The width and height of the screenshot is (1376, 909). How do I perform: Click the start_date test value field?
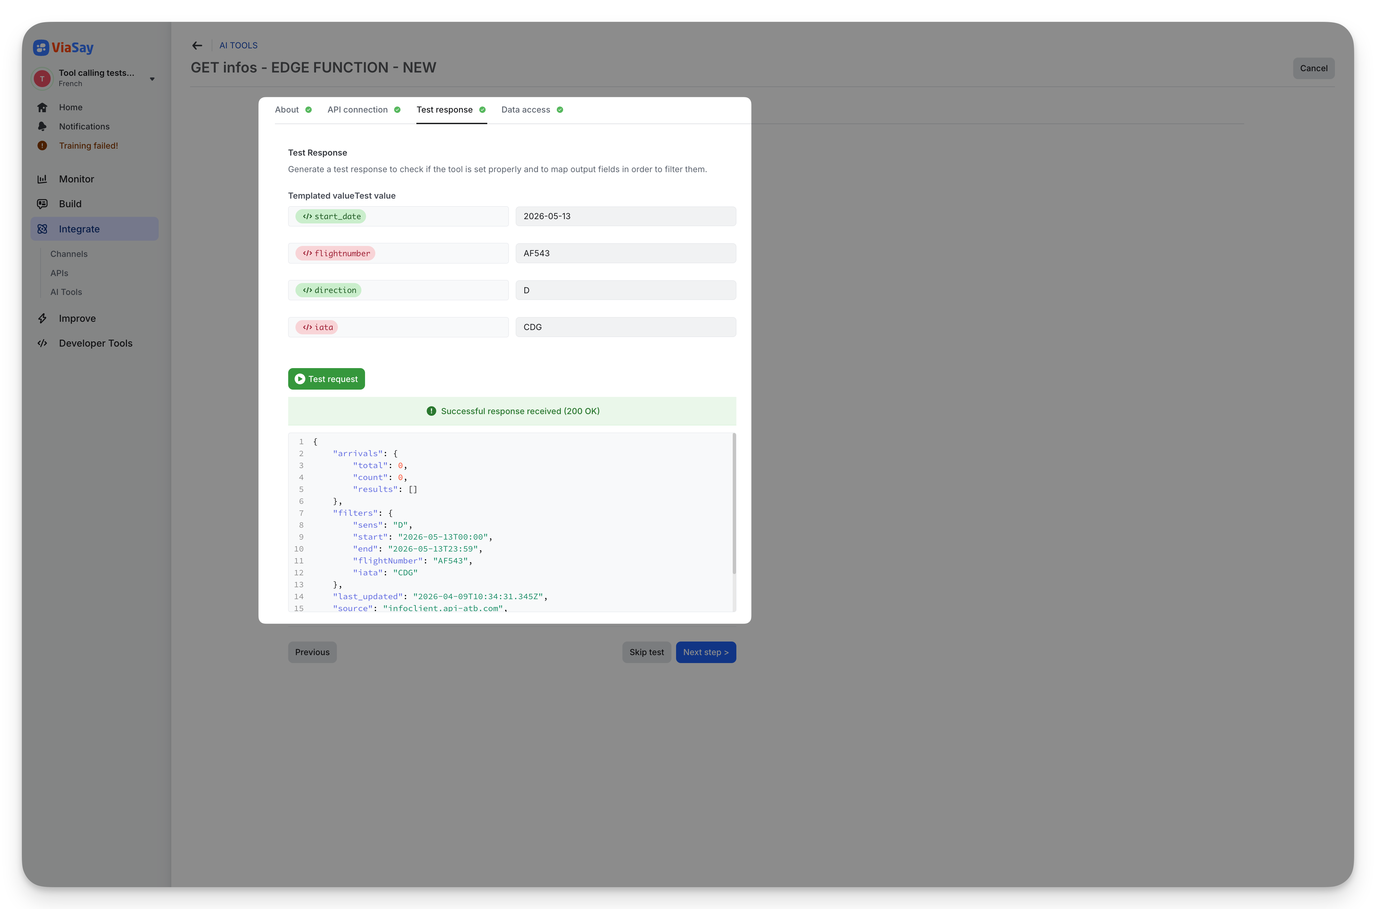pyautogui.click(x=625, y=215)
